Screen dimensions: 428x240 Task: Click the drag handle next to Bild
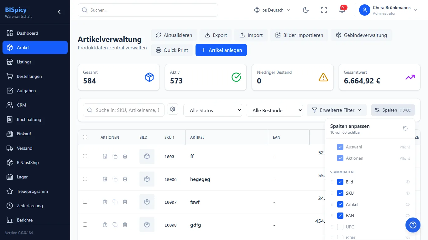point(332,182)
